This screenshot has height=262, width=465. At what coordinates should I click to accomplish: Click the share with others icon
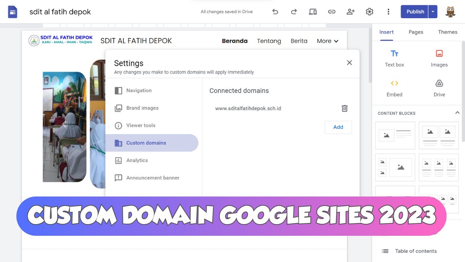351,12
